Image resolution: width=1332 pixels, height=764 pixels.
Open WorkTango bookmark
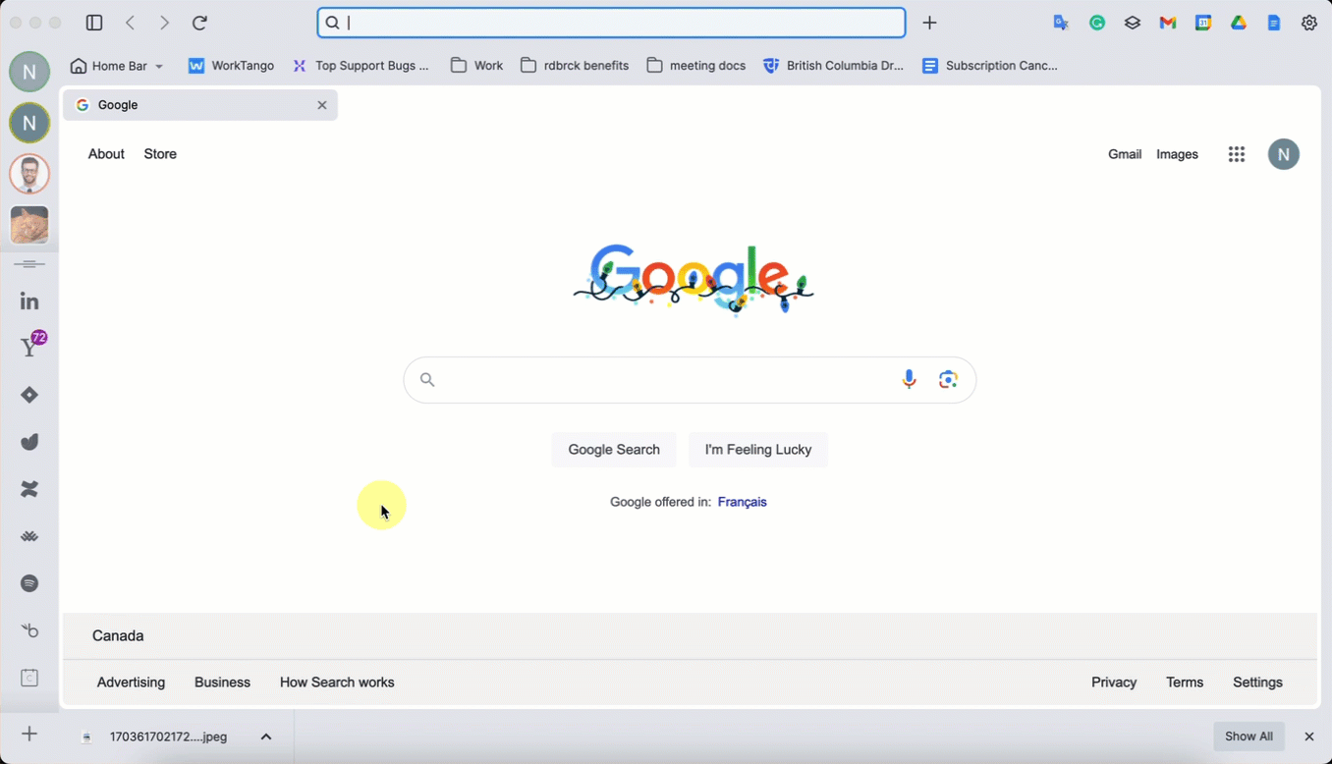click(231, 66)
